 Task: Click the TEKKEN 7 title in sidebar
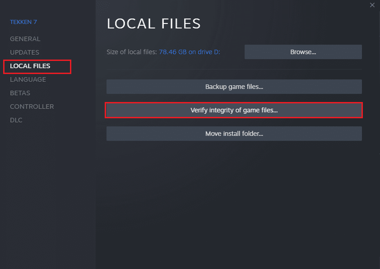(24, 22)
